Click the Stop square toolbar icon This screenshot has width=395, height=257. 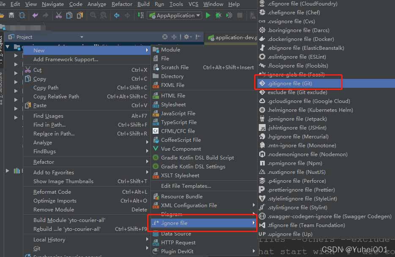pyautogui.click(x=240, y=15)
